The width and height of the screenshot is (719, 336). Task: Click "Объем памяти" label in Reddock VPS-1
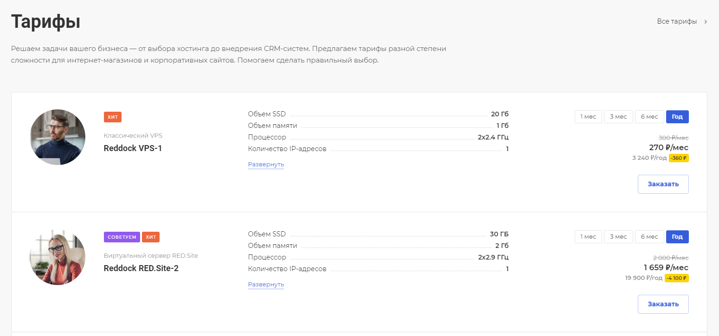[x=273, y=126]
